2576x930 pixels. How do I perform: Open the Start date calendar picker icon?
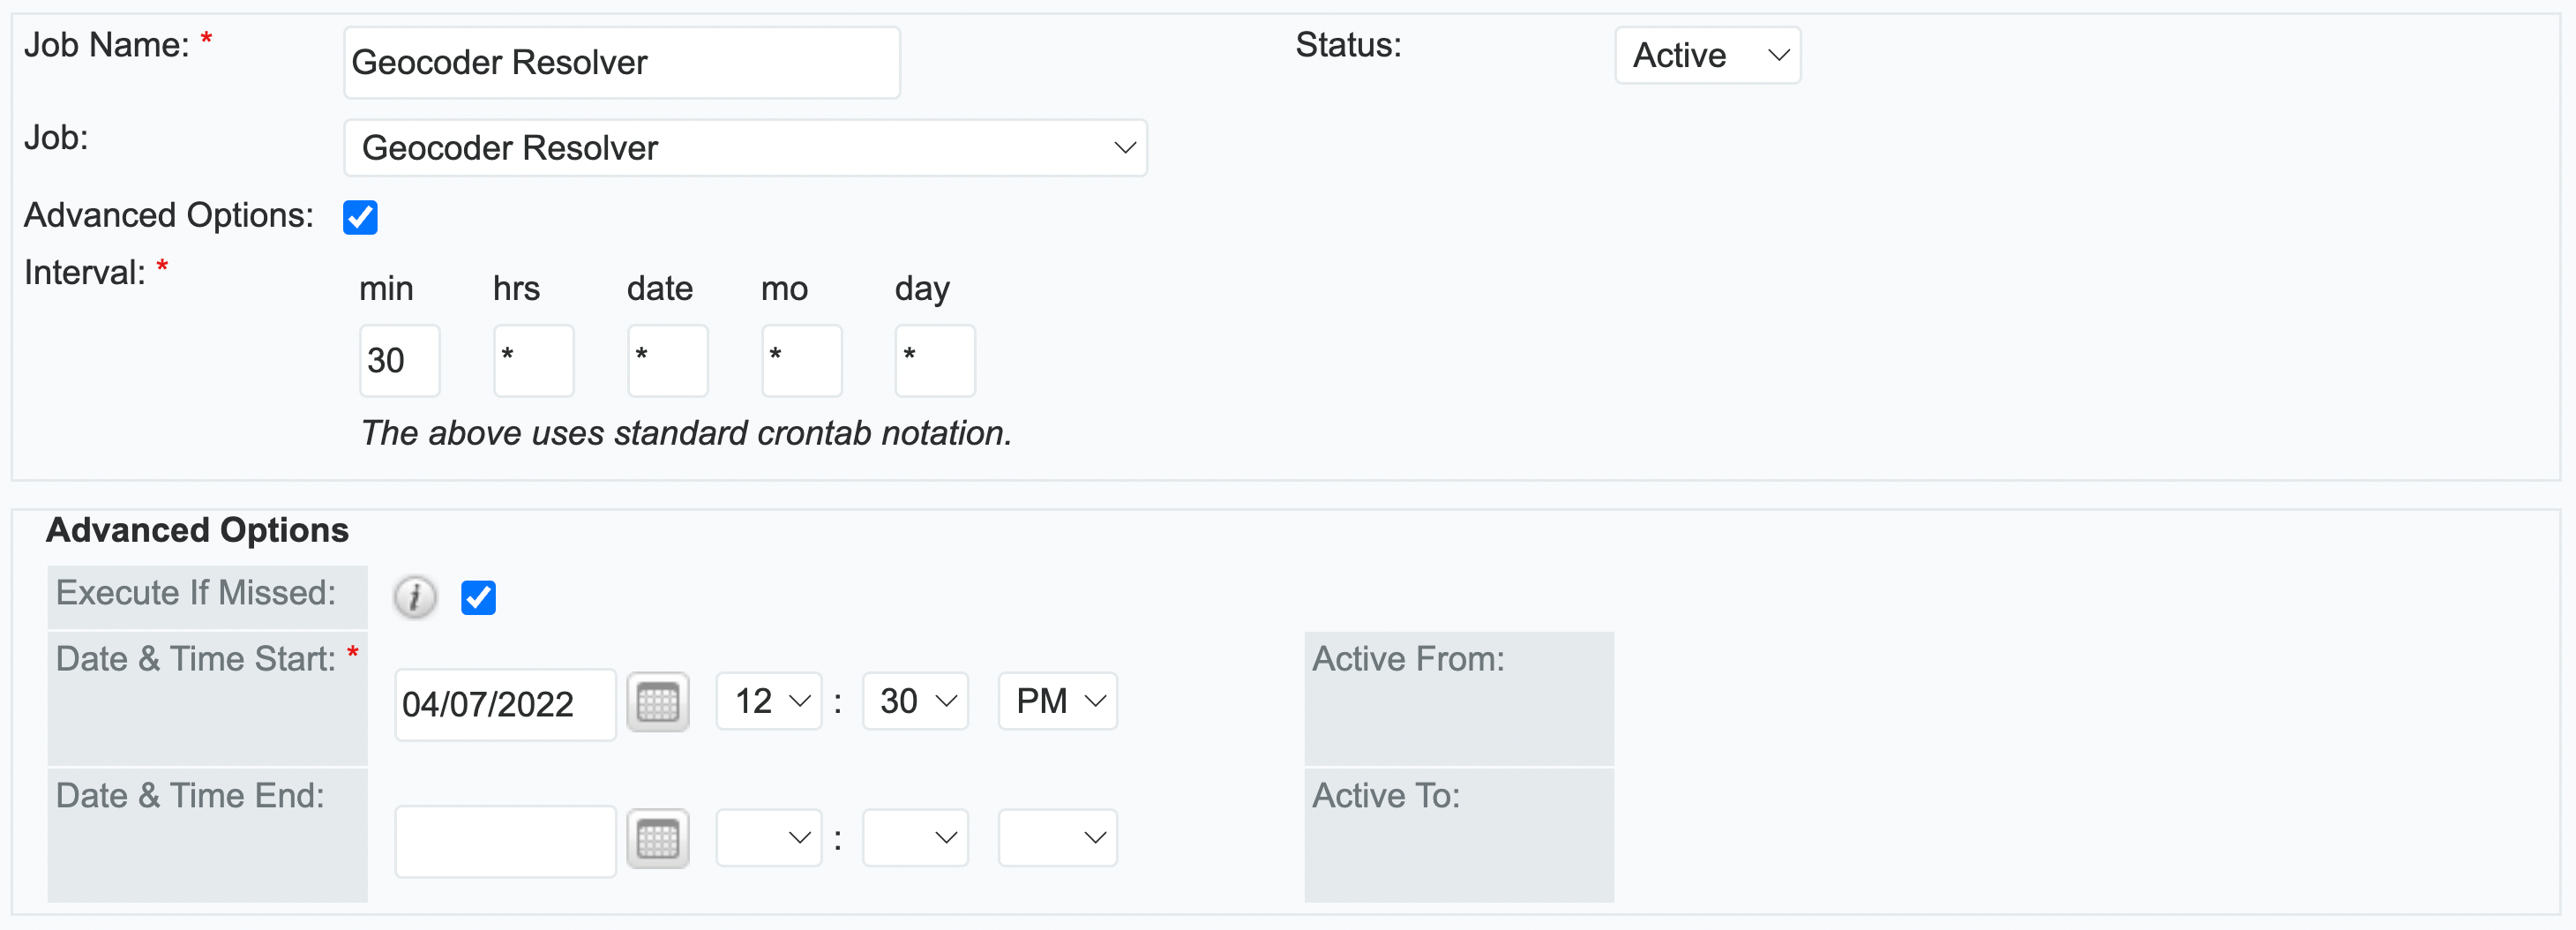[x=657, y=703]
